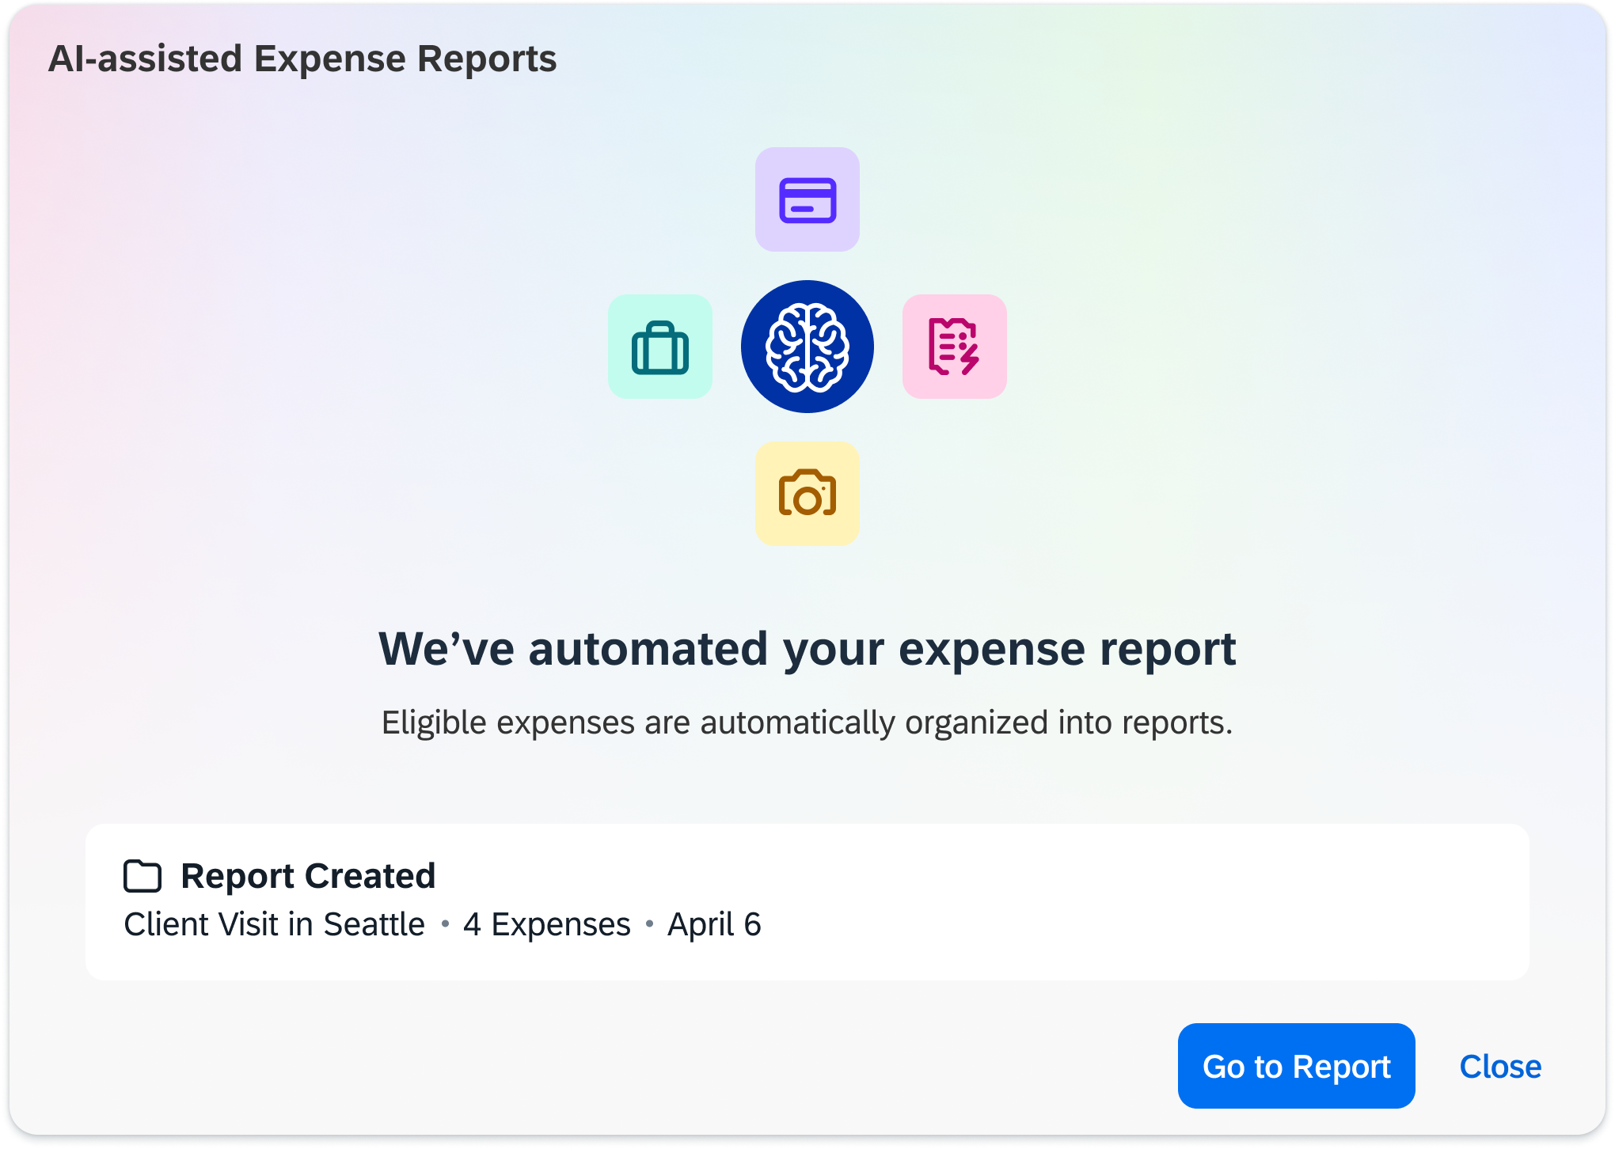This screenshot has height=1149, width=1615.
Task: Select the credit card tile above the brain icon
Action: 807,199
